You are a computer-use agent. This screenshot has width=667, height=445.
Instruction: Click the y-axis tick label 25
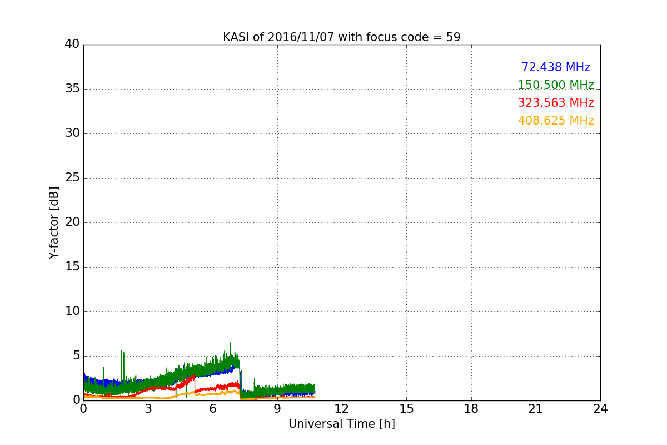tap(72, 178)
